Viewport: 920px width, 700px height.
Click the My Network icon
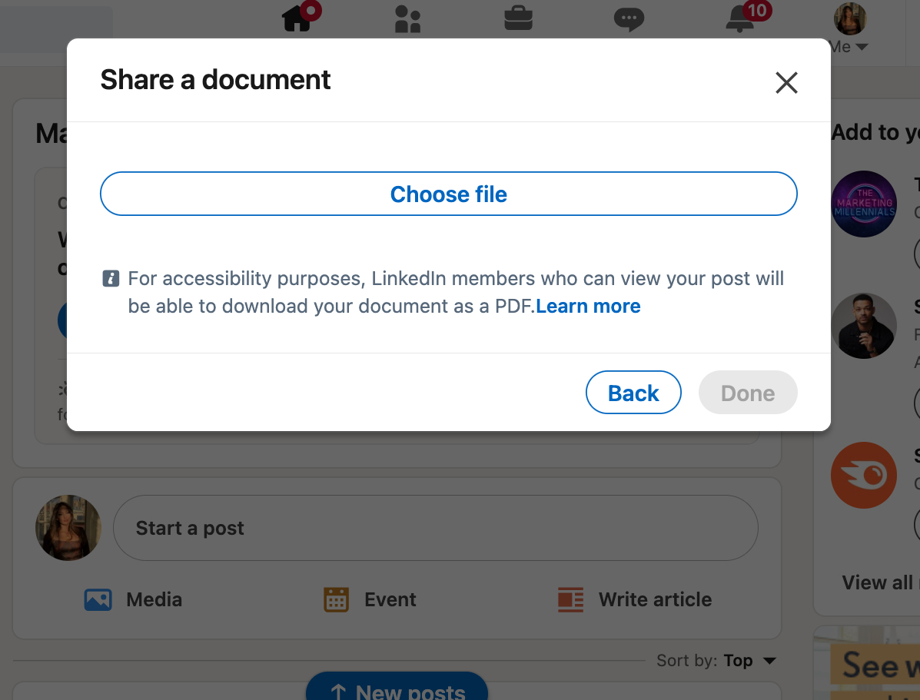(x=407, y=18)
